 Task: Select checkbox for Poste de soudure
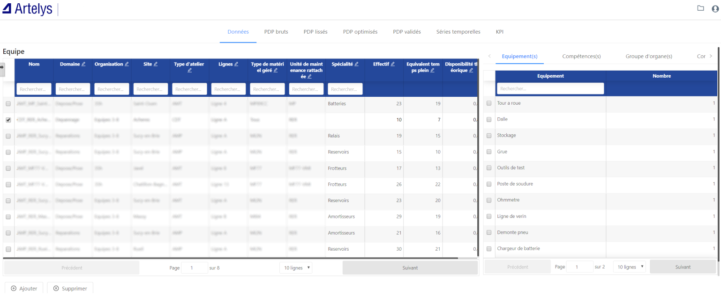(x=489, y=184)
